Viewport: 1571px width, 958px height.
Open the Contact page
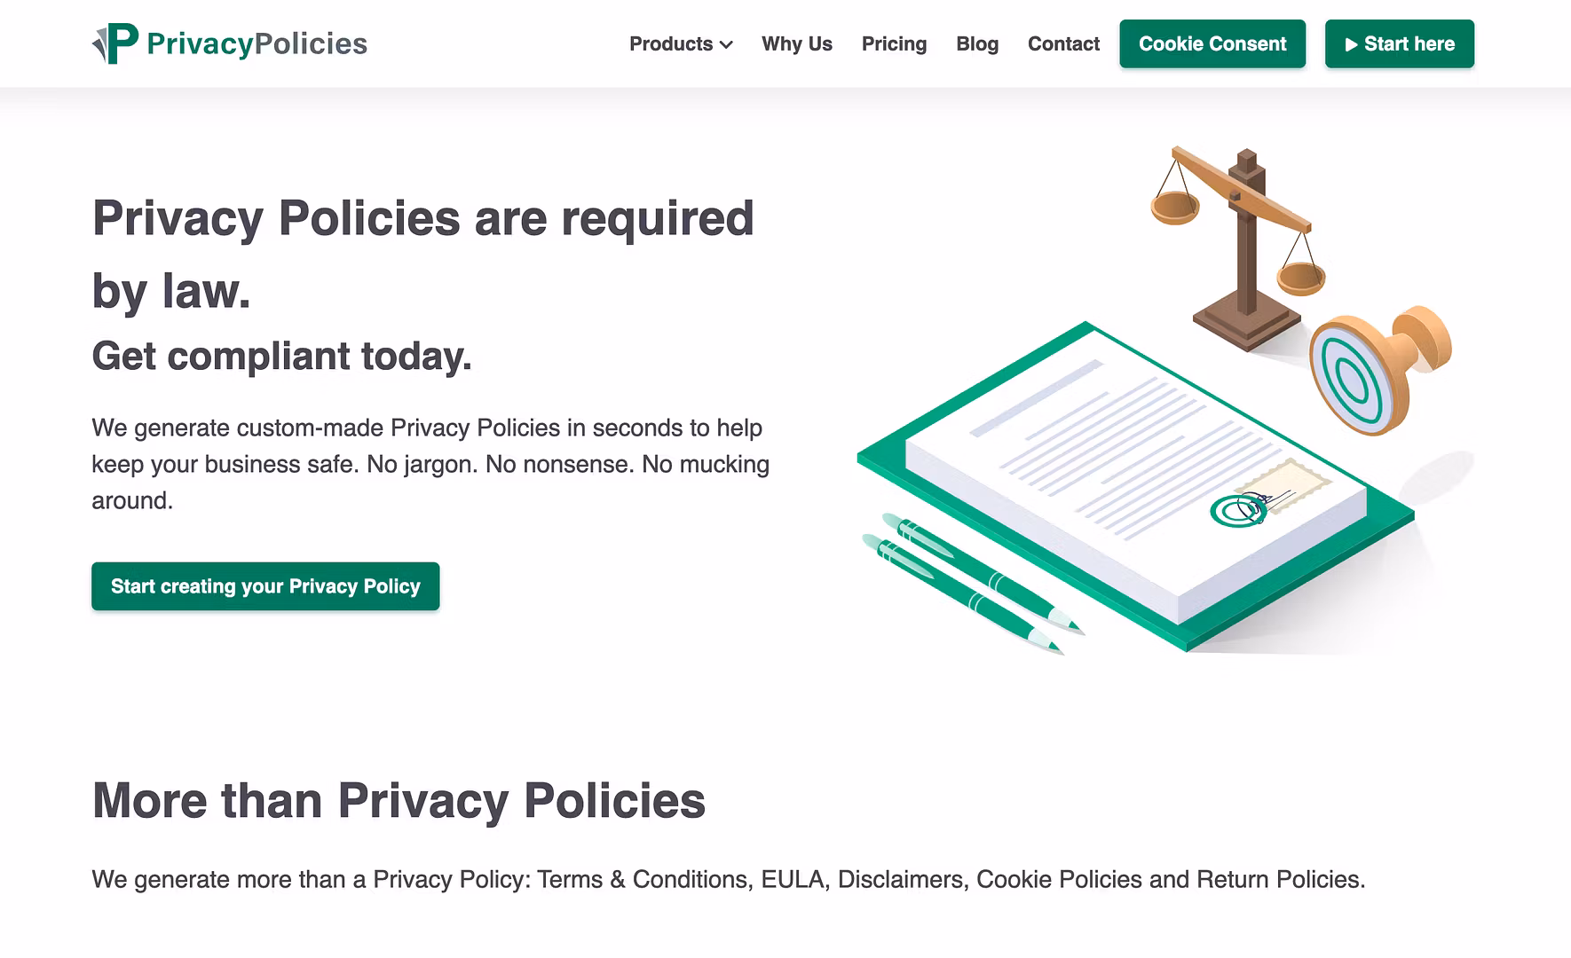[1062, 43]
